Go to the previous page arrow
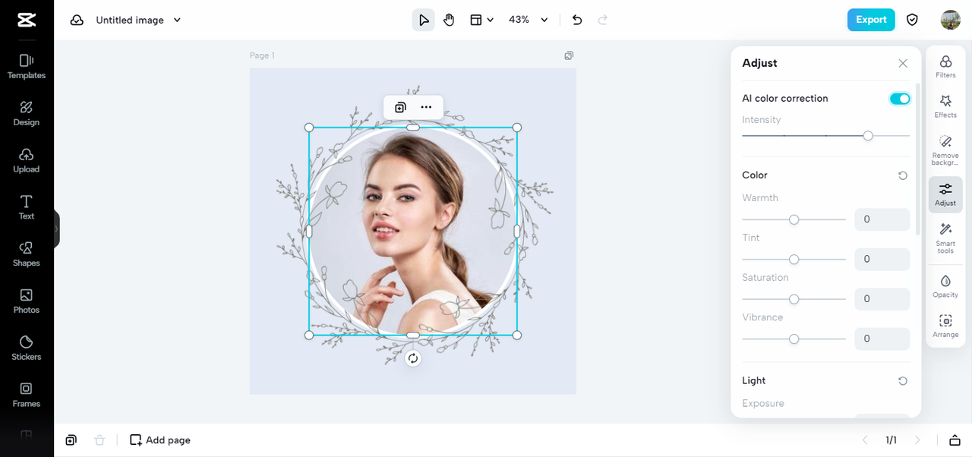The image size is (972, 457). coord(865,440)
